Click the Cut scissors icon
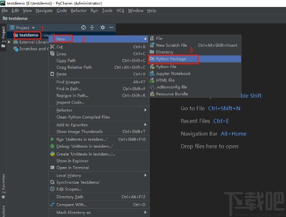This screenshot has height=217, width=286. coord(52,47)
